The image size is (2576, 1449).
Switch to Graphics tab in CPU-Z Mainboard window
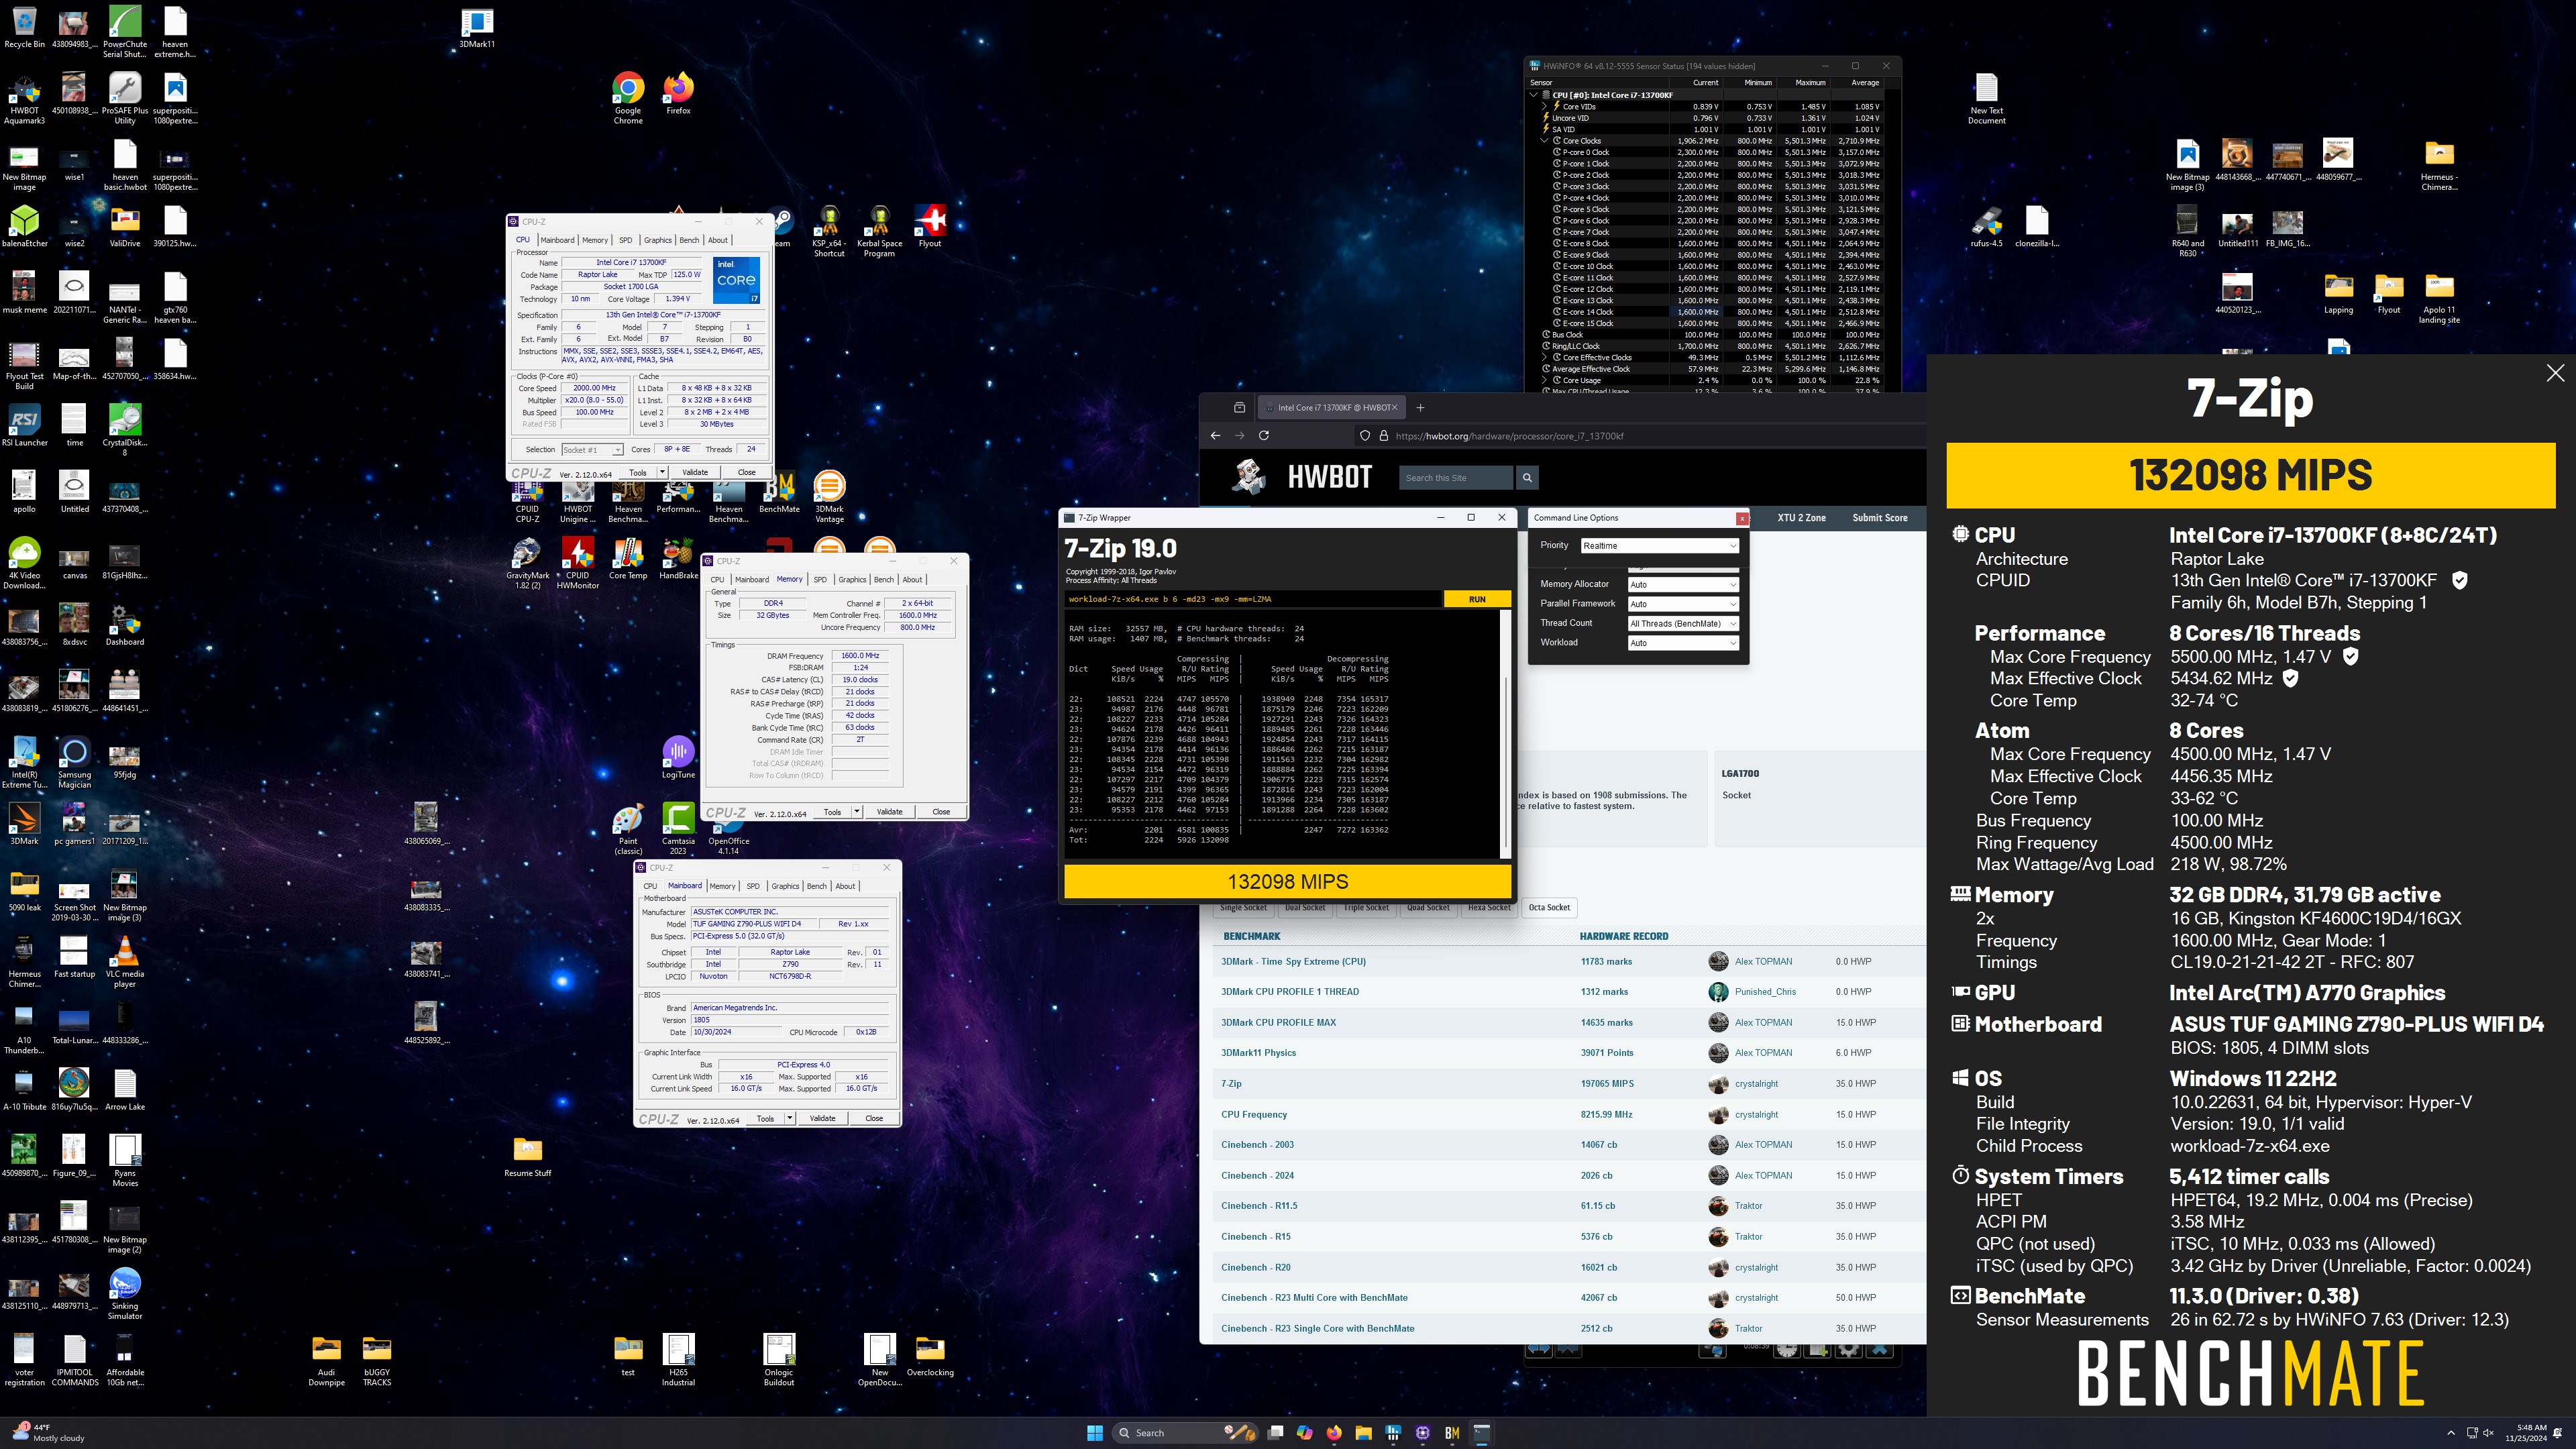coord(785,886)
